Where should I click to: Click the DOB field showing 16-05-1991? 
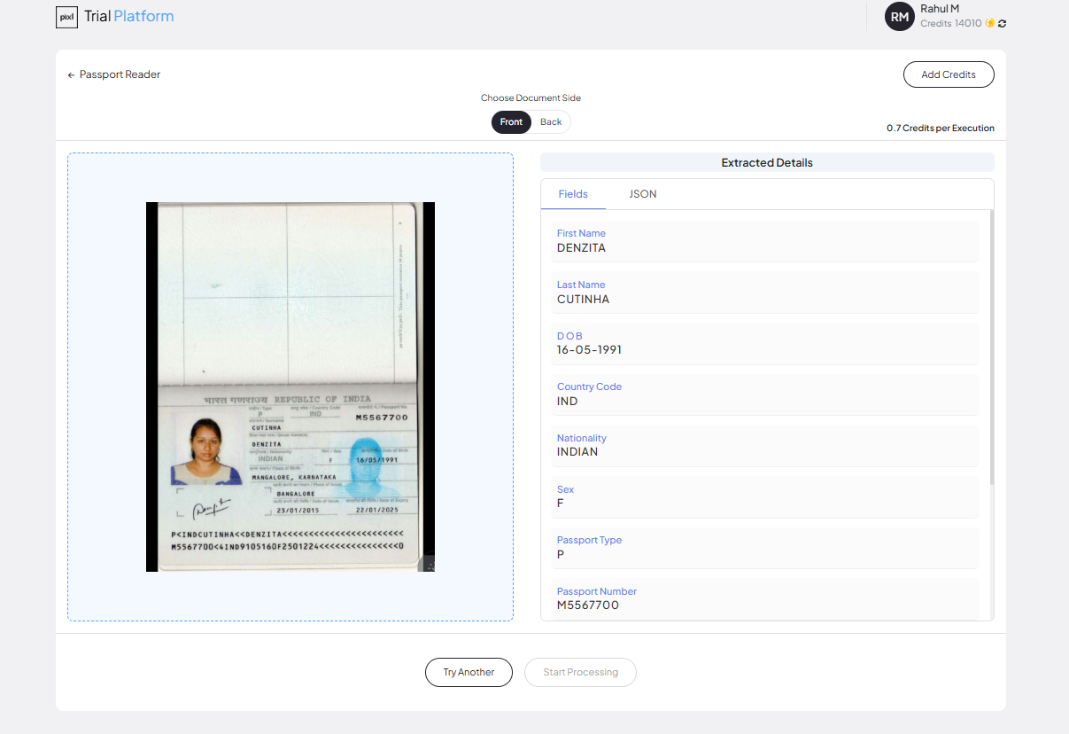[766, 343]
